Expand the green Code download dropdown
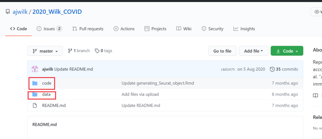 click(x=287, y=51)
